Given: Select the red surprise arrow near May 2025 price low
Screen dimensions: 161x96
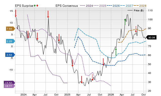Looking at the screenshot, I should (82, 79).
